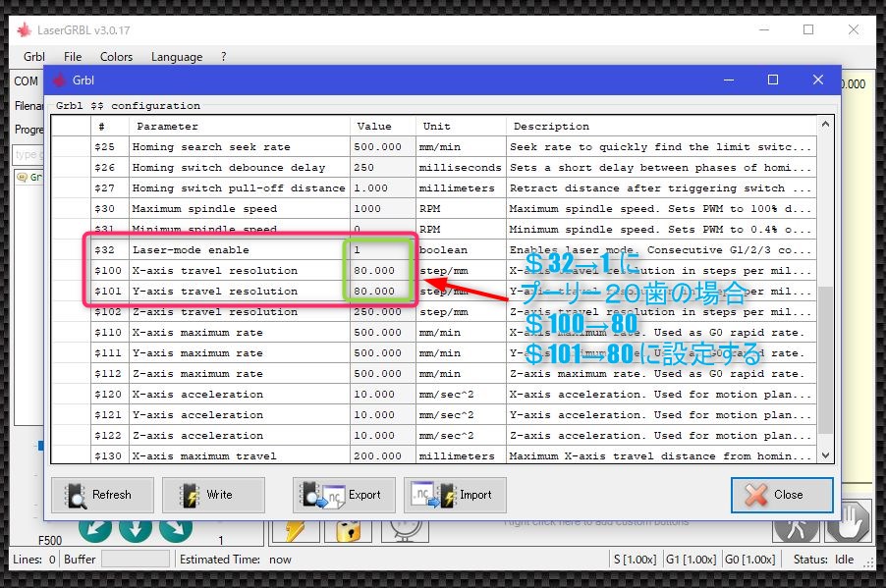Click the table's vertical scrollbar thumb
This screenshot has width=886, height=588.
[825, 360]
